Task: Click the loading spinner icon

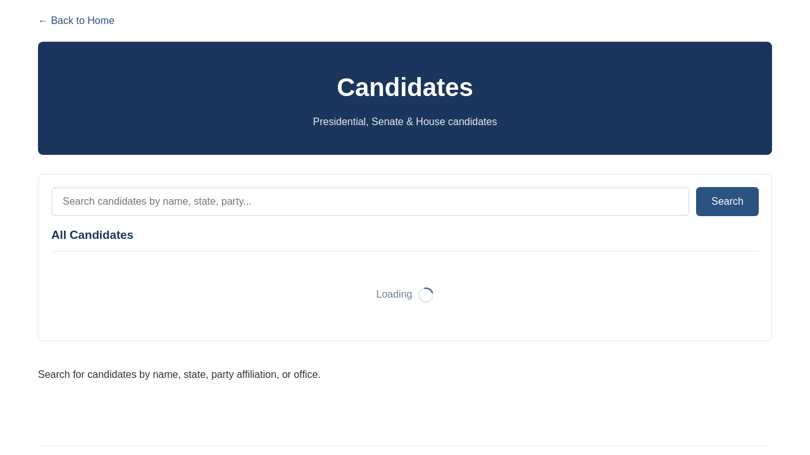Action: pos(426,295)
